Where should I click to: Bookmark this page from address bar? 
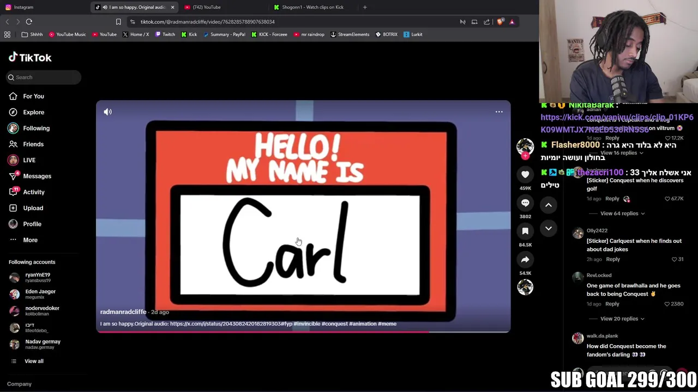pyautogui.click(x=118, y=22)
